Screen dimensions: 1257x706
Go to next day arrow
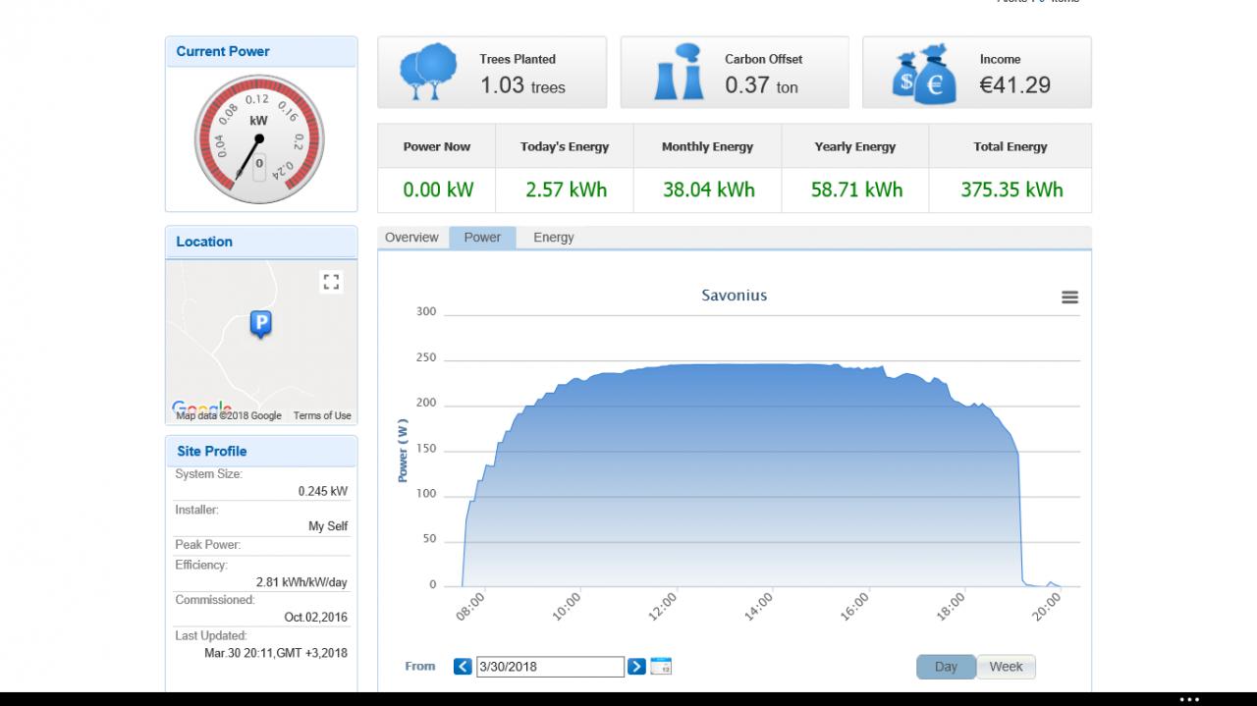[x=636, y=666]
